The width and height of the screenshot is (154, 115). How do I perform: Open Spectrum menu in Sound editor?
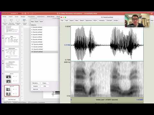[x=89, y=20]
